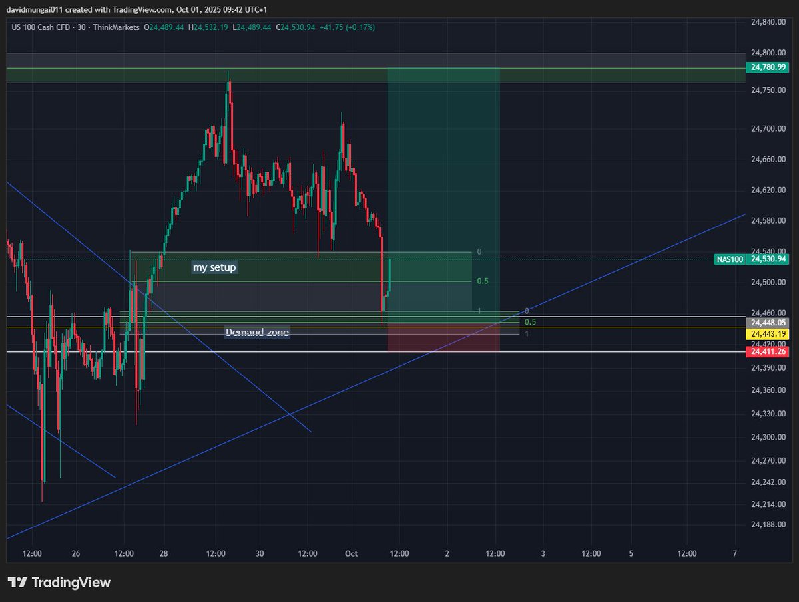Click the green 24,780.99 price label

coord(769,67)
